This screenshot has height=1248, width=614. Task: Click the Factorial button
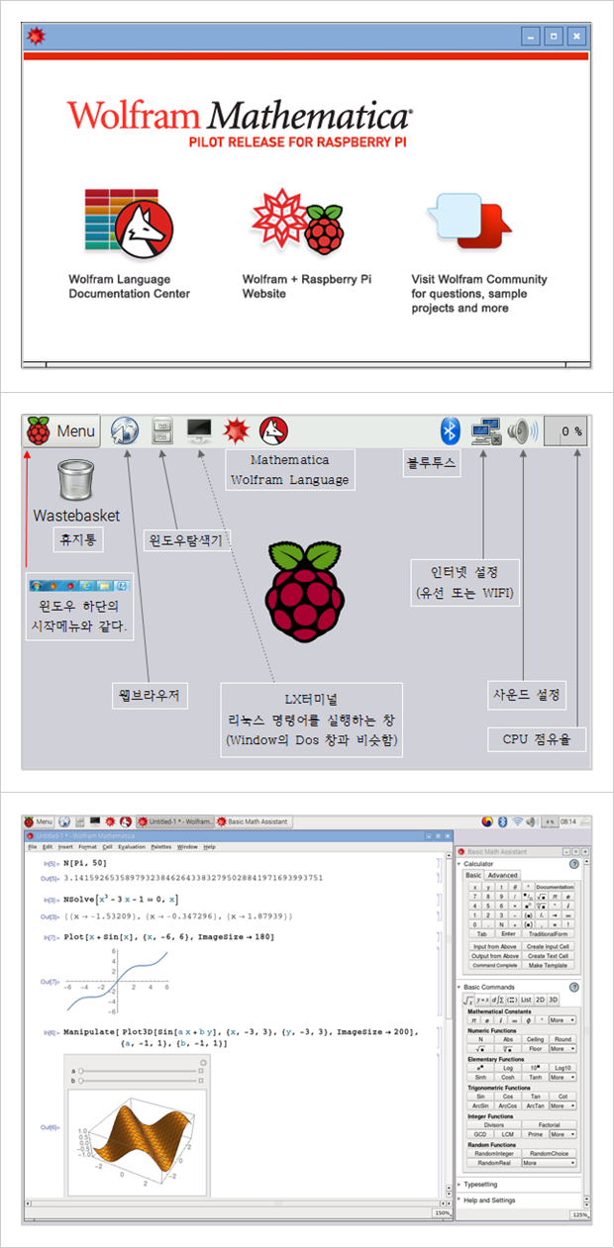tap(549, 1125)
